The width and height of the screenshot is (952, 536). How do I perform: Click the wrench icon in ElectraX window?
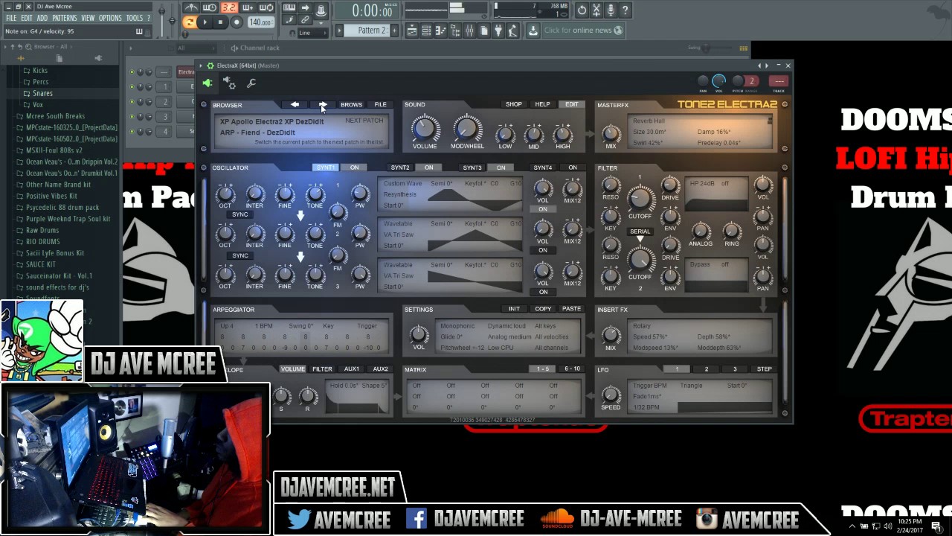coord(251,83)
